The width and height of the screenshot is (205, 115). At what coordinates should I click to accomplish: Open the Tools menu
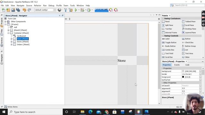[x=72, y=5]
